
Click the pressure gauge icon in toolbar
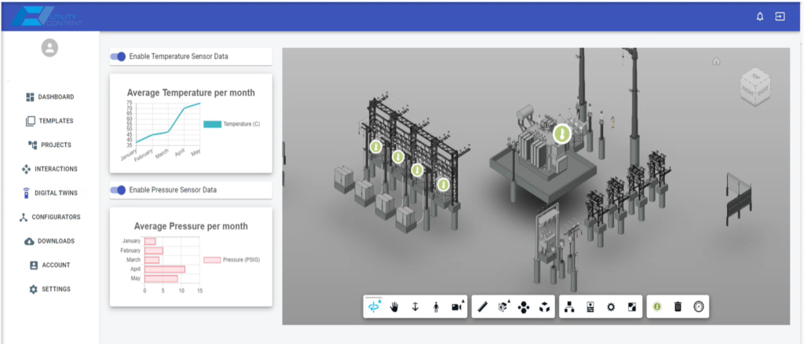[x=698, y=307]
